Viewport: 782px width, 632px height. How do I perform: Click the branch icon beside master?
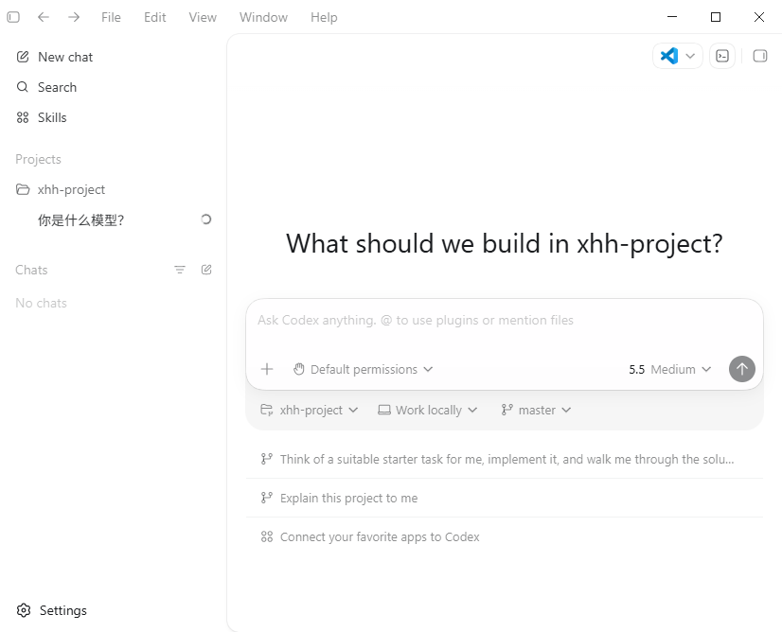(x=507, y=410)
